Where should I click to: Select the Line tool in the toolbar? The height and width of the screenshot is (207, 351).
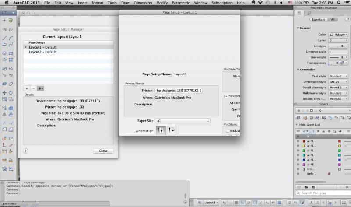pos(4,38)
